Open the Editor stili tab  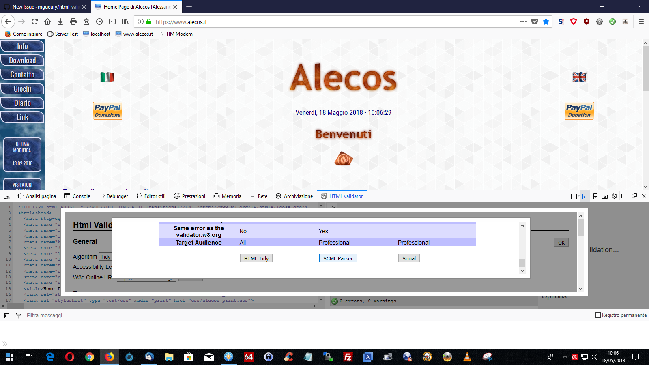pyautogui.click(x=151, y=196)
